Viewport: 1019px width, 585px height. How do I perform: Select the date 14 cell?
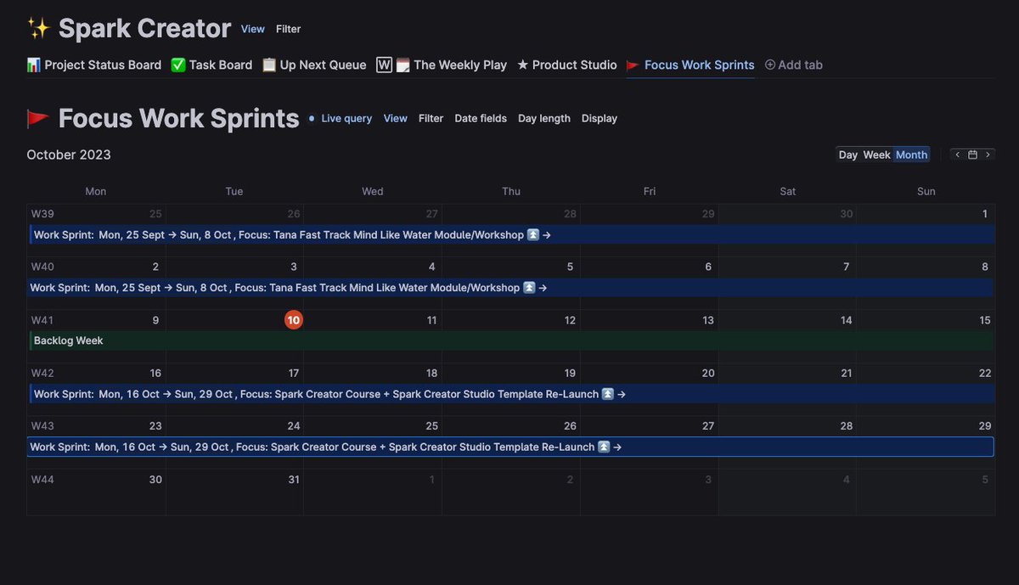click(x=847, y=320)
